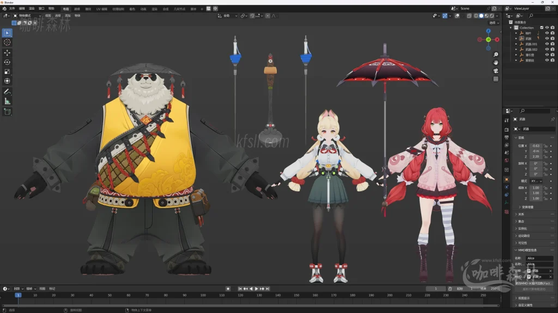
Task: Toggle proportional editing in header
Action: coord(268,16)
